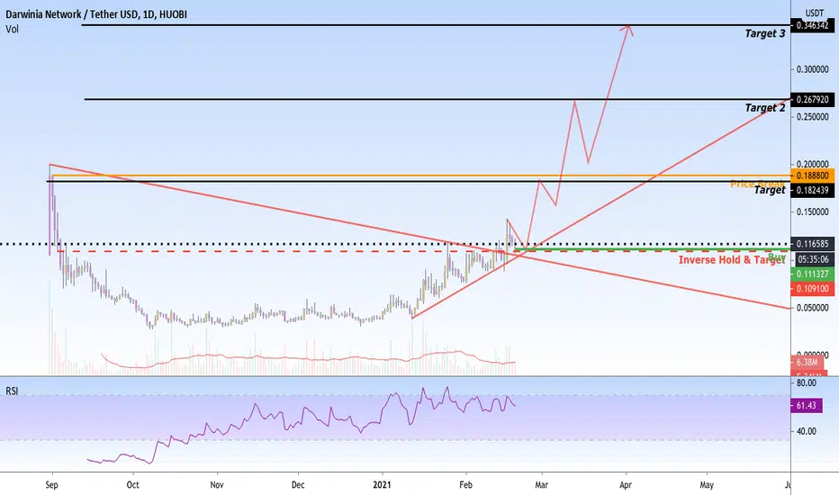The height and width of the screenshot is (495, 839).
Task: Click the 0.267920 price tag
Action: click(x=812, y=100)
